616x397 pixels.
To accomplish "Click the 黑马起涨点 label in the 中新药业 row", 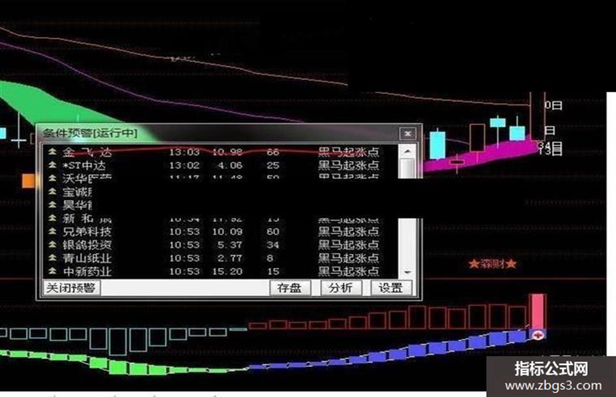I will [x=349, y=271].
